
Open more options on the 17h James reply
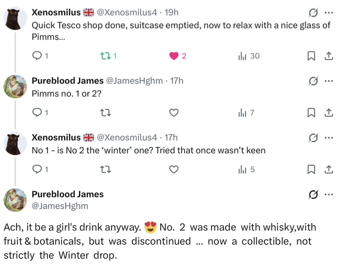328,81
